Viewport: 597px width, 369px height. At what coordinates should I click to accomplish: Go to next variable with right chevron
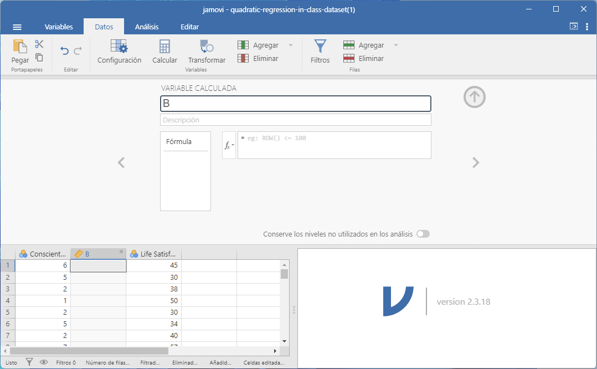[475, 162]
